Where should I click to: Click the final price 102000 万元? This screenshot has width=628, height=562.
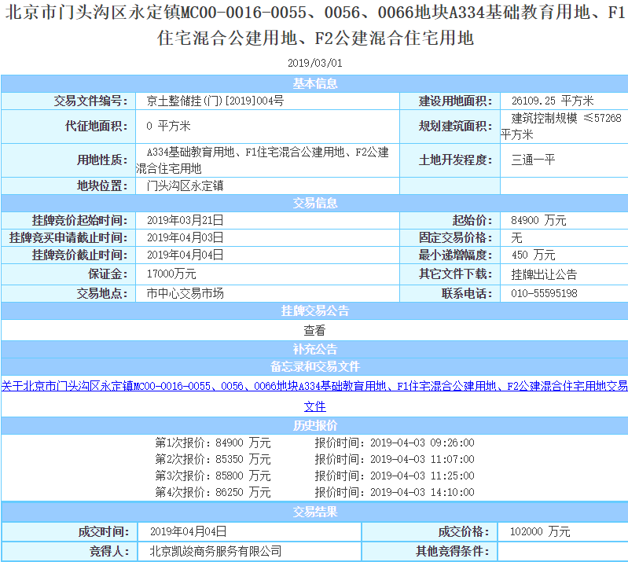pyautogui.click(x=540, y=531)
